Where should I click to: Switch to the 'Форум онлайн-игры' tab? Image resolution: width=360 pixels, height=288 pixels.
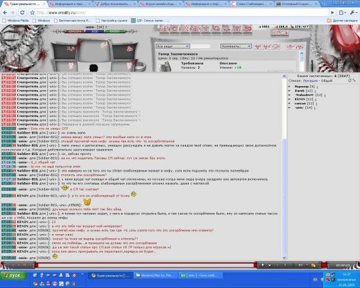pos(160,4)
